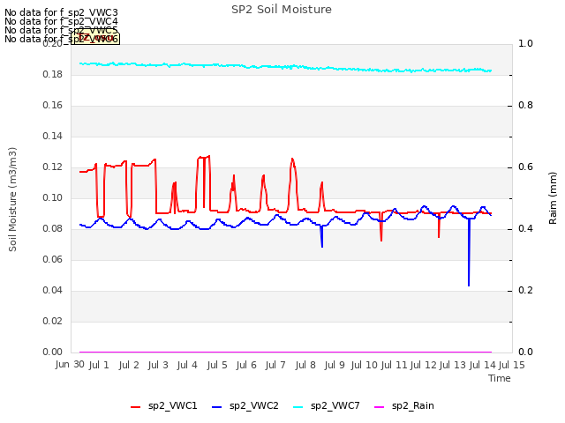Click the 0.00 left axis tick label
The width and height of the screenshot is (565, 423).
(53, 352)
